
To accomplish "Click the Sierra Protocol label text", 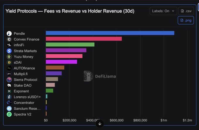I will (x=25, y=80).
